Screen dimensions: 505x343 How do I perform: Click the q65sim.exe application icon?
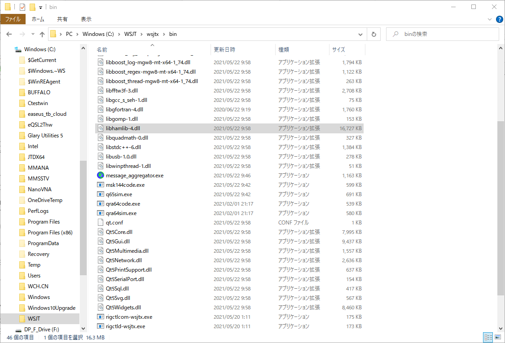click(x=101, y=194)
